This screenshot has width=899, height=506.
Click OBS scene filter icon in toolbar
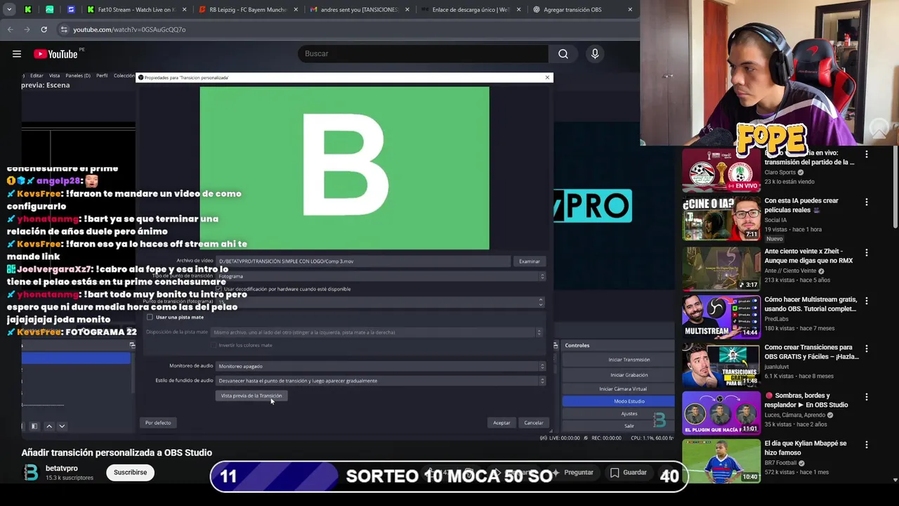[34, 426]
